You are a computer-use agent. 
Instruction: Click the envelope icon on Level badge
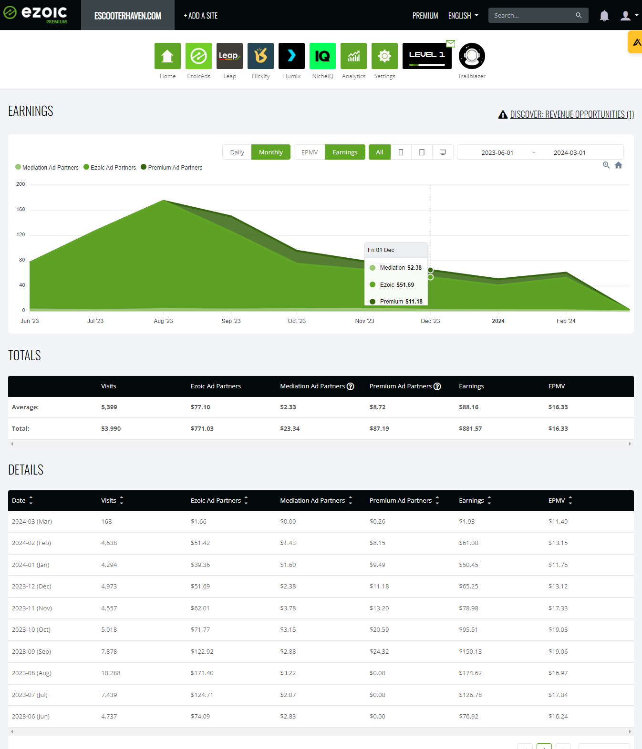[451, 43]
